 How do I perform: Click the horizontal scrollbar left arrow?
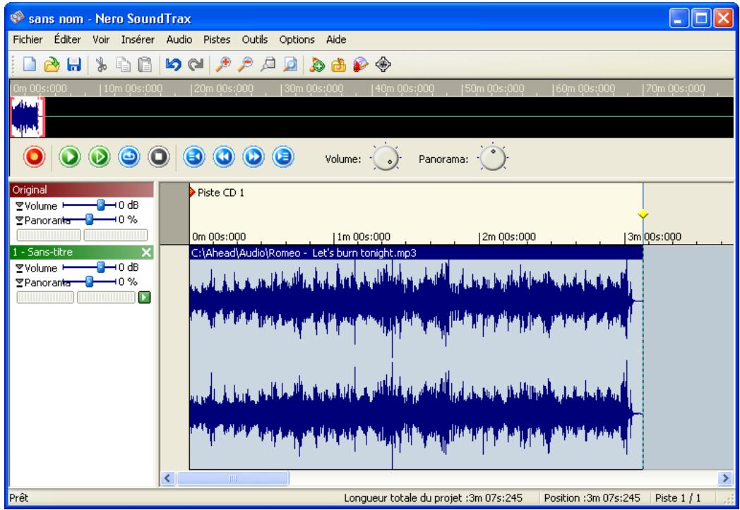click(167, 478)
